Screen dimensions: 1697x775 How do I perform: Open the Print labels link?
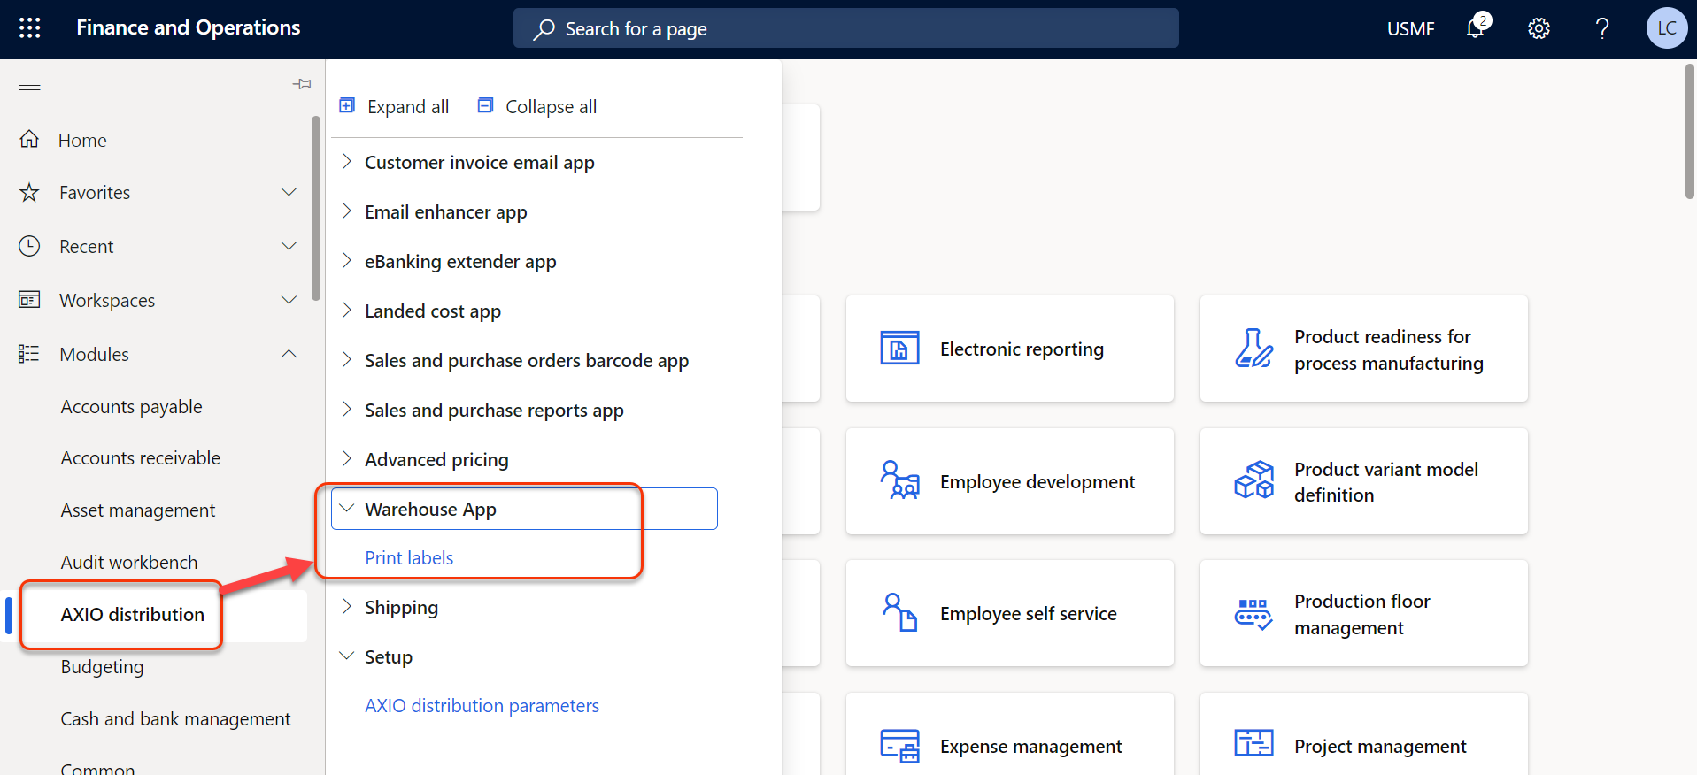[409, 558]
